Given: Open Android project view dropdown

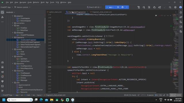Looking at the screenshot, I should (x=10, y=12).
